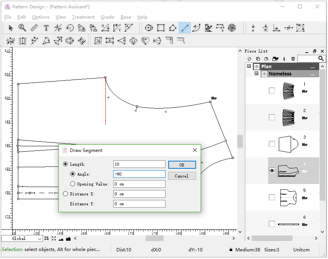
Task: Choose the Opening Value radio option
Action: 73,184
